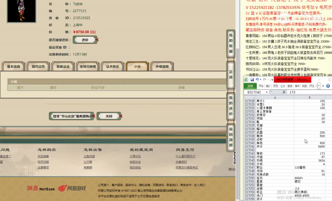
Task: Click the heart icon beside Excel Help
Action: [x=323, y=86]
